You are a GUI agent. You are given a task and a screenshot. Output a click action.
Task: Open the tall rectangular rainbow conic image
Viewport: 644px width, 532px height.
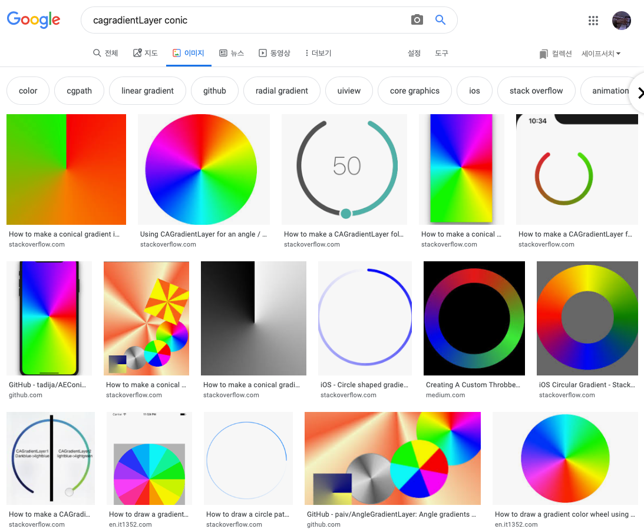(x=461, y=169)
